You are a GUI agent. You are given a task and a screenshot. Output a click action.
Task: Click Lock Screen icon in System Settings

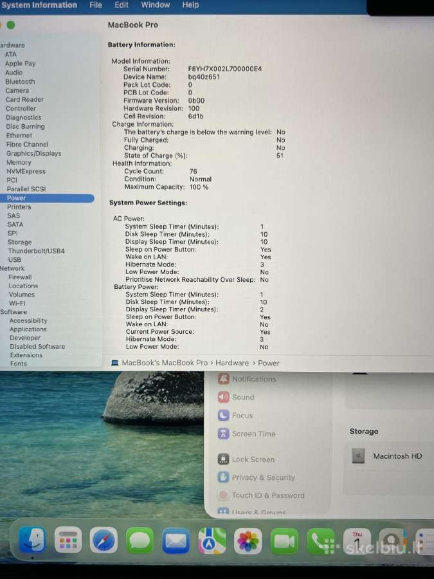pos(224,459)
